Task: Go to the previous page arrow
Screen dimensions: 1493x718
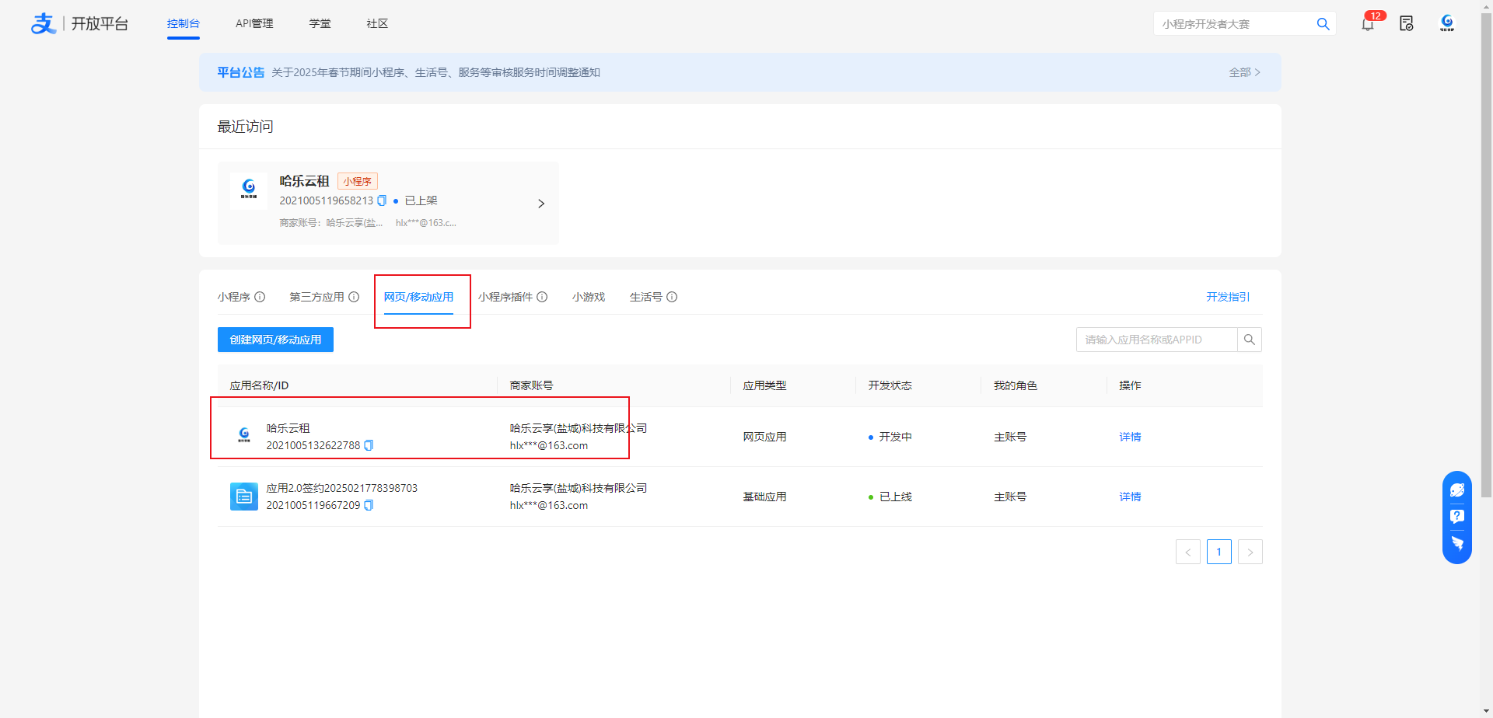Action: [x=1188, y=552]
